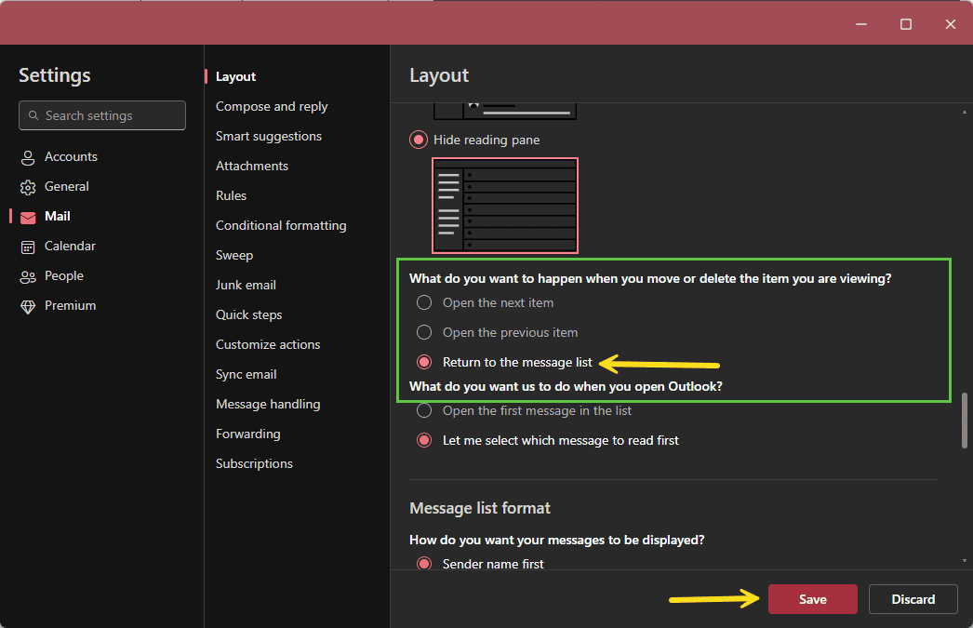Screen dimensions: 973x628
Task: Save the layout changes
Action: (812, 599)
